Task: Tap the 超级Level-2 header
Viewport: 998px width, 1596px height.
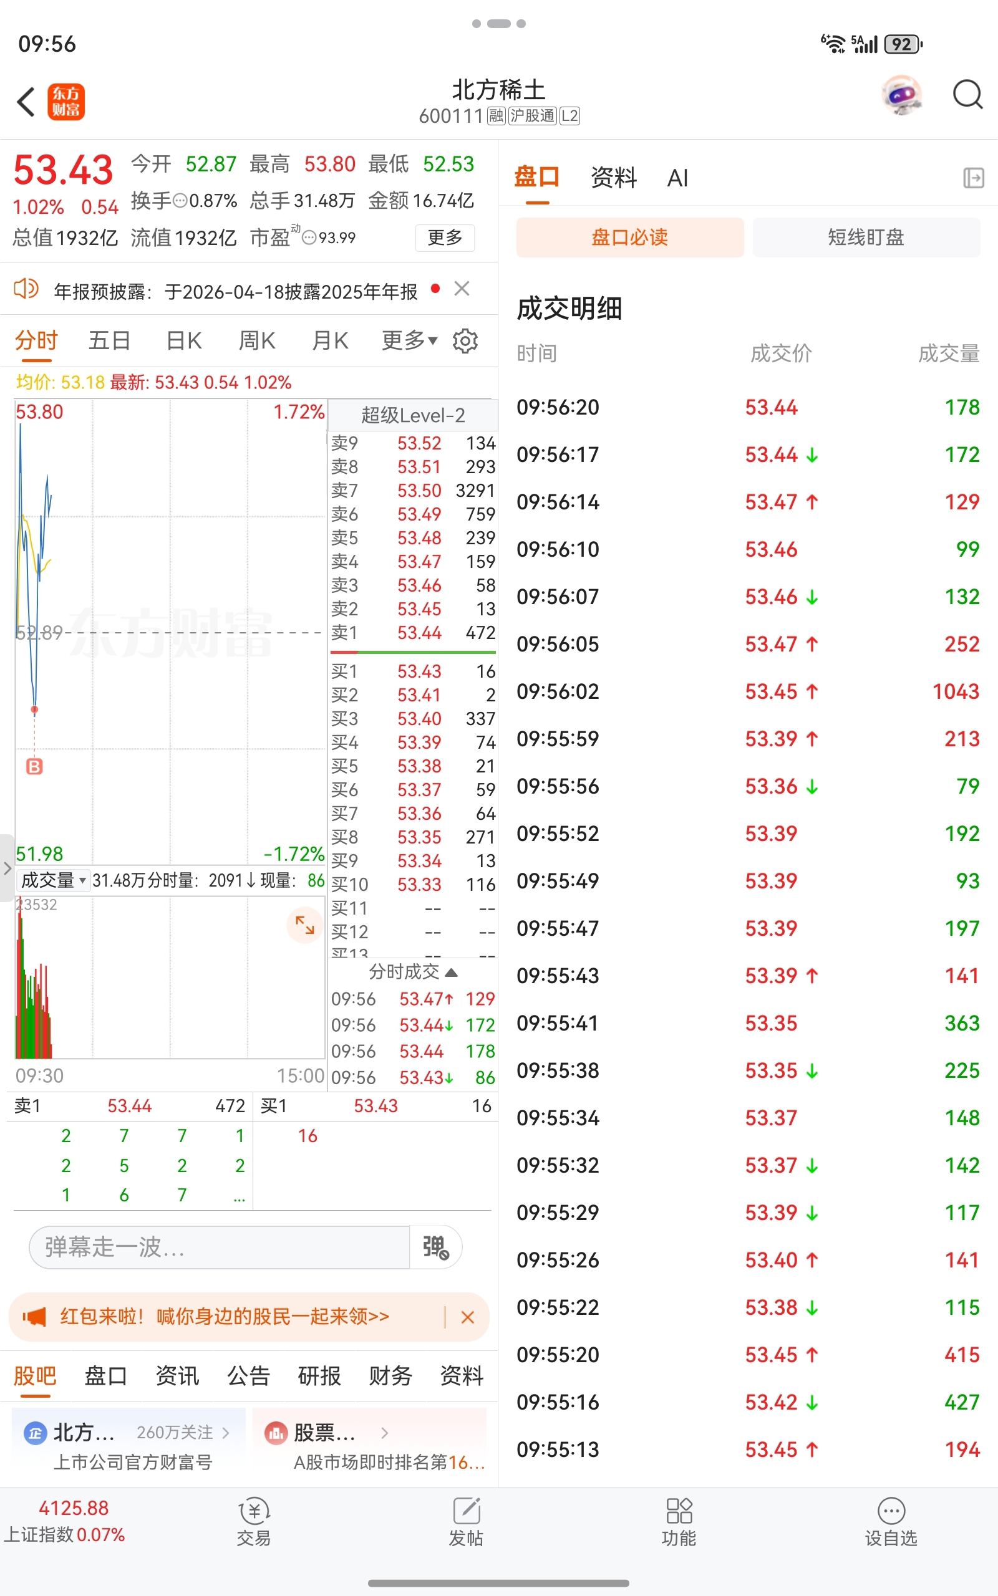Action: tap(413, 415)
